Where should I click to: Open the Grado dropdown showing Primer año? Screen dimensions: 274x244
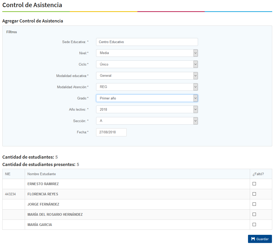147,98
